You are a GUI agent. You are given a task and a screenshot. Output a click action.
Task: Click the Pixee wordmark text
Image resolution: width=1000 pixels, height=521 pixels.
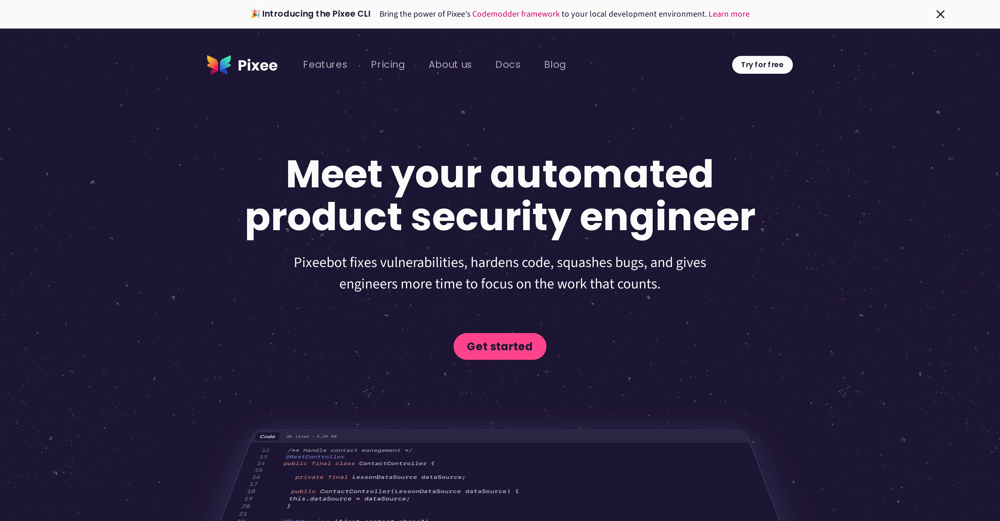pyautogui.click(x=257, y=65)
